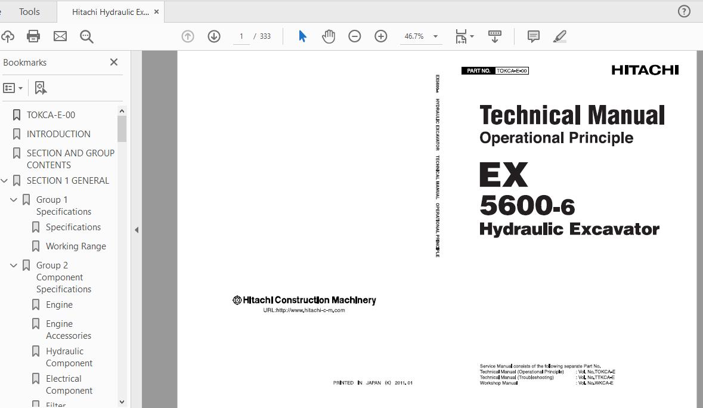Open the Help question mark icon
Viewport: 703px width, 408px height.
click(684, 12)
